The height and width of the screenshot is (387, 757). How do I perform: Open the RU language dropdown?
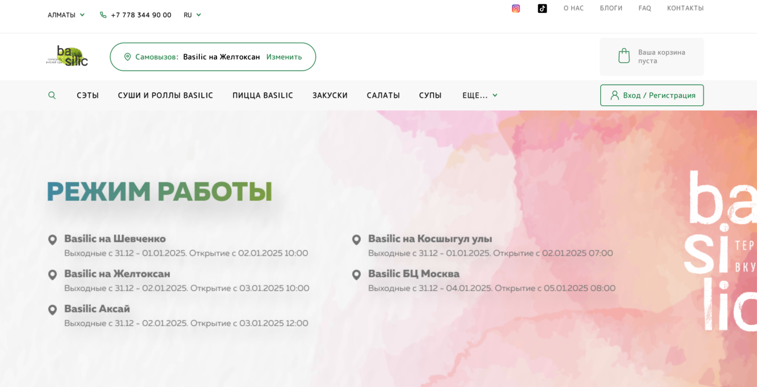coord(192,15)
